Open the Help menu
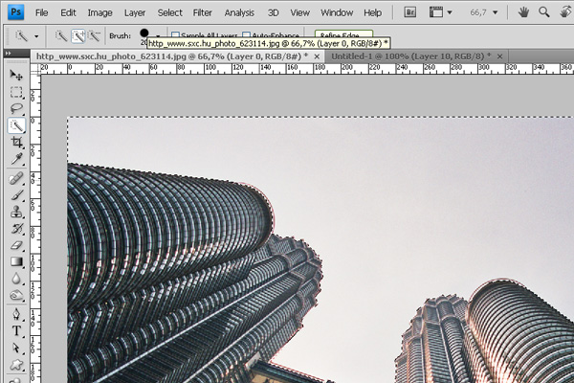Viewport: 574px width, 383px height. click(x=372, y=12)
